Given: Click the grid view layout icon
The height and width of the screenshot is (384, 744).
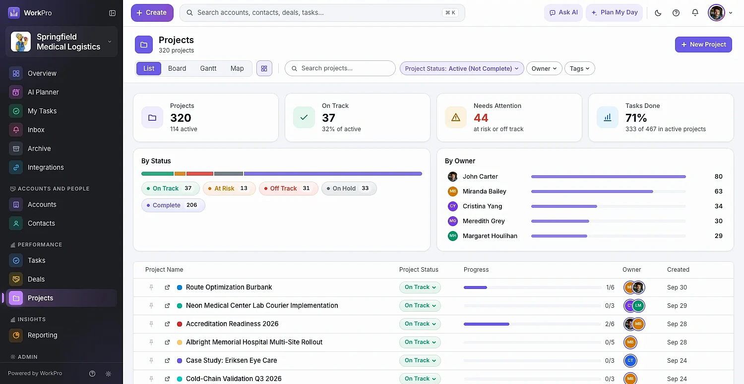Looking at the screenshot, I should 264,68.
